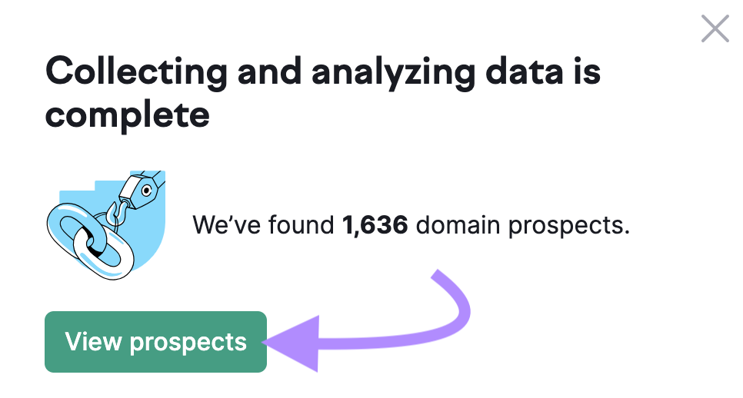Click the purple arrowhead beside the button
The image size is (743, 398).
coord(296,343)
